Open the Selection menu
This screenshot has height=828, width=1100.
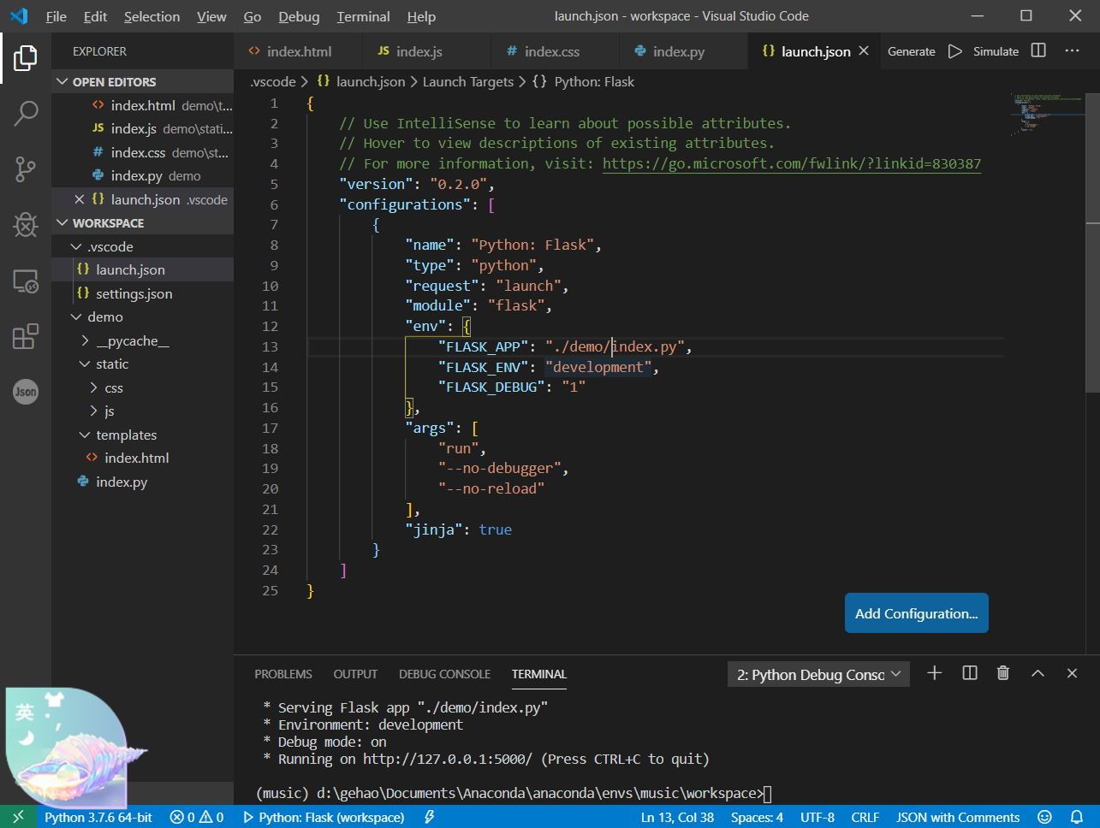152,16
